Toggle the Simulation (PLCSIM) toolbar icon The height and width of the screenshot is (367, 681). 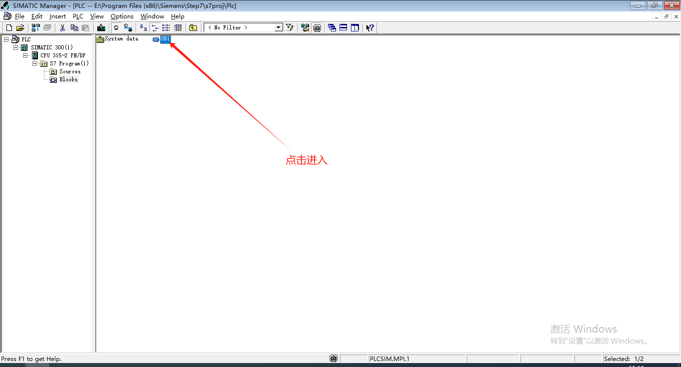[x=317, y=28]
